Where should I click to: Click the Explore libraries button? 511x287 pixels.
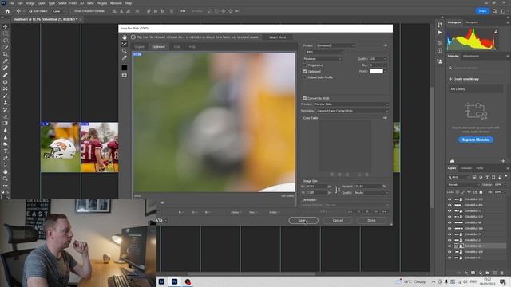coord(476,140)
